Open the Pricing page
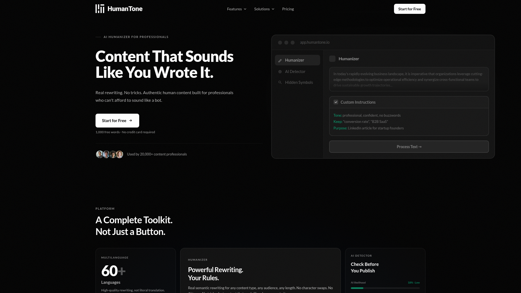 pyautogui.click(x=288, y=9)
